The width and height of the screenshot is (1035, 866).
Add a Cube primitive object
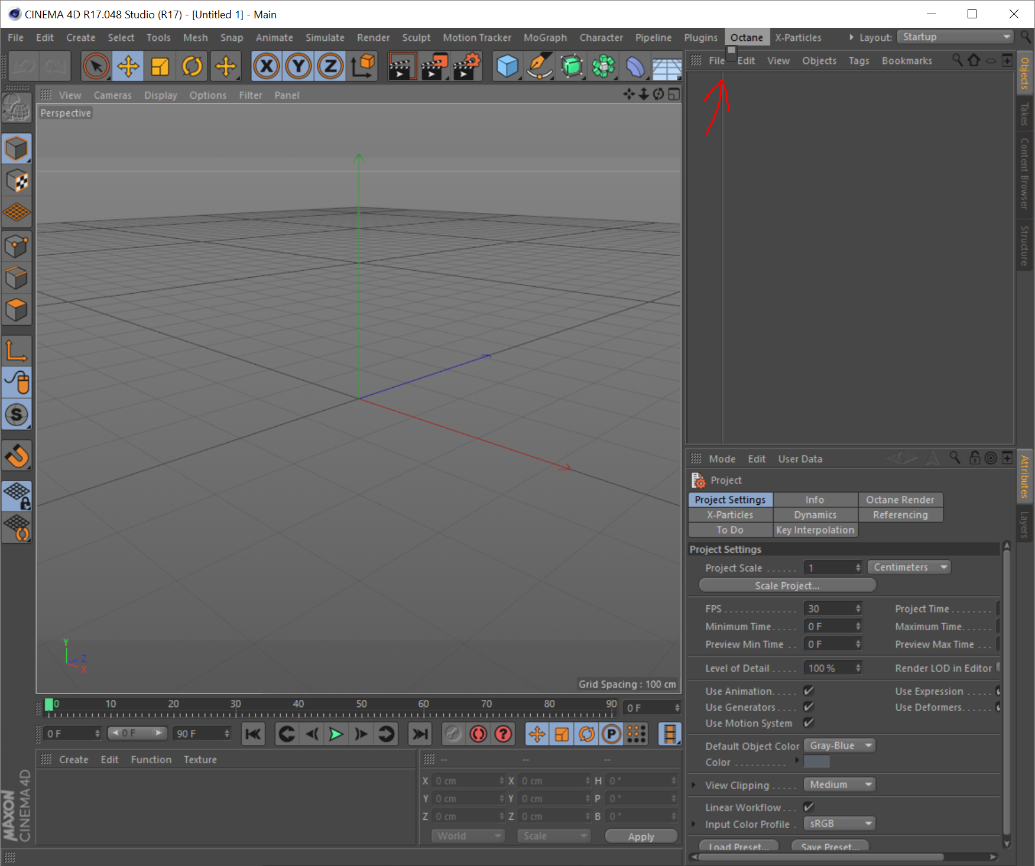pyautogui.click(x=507, y=66)
